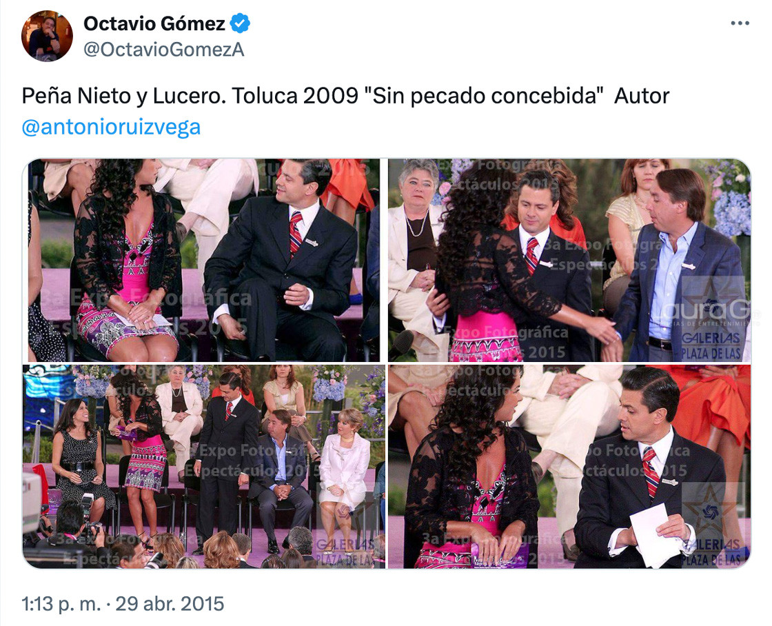This screenshot has height=626, width=772.
Task: Open the Octavio Gómez display name
Action: (x=154, y=23)
